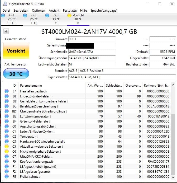Select the yellow Vorsicht disk M: status icon
Viewport: 177px width, 183px height.
(69, 16)
